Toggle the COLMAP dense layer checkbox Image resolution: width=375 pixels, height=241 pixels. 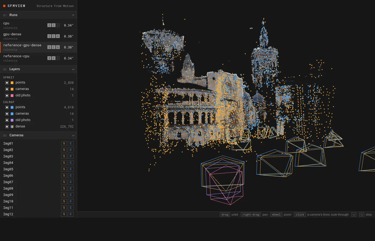click(7, 127)
